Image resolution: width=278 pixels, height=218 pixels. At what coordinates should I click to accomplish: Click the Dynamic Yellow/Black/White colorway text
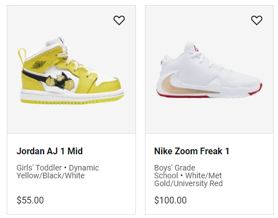point(58,172)
